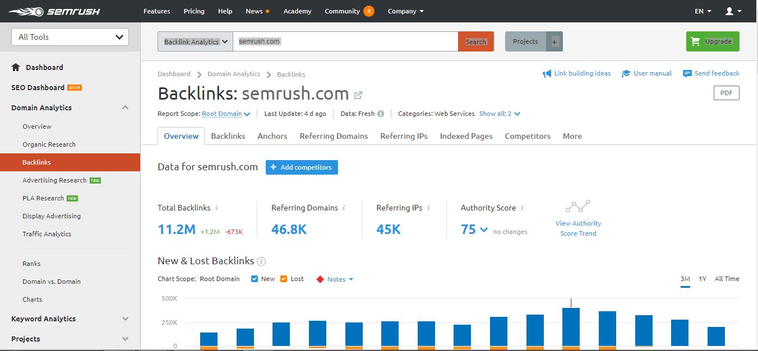The height and width of the screenshot is (351, 758).
Task: Open the user account icon menu
Action: (733, 11)
